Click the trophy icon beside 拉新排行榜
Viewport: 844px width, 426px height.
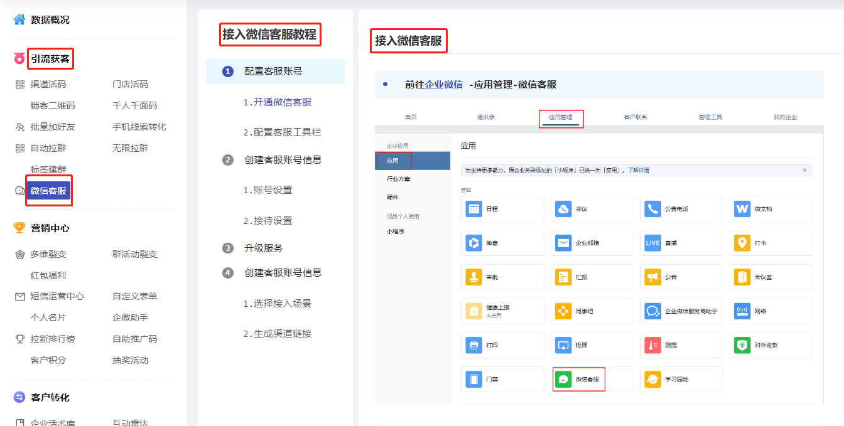point(20,339)
